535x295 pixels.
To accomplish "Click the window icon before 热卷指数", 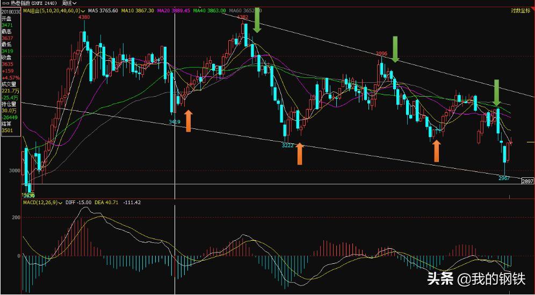I will coord(5,3).
